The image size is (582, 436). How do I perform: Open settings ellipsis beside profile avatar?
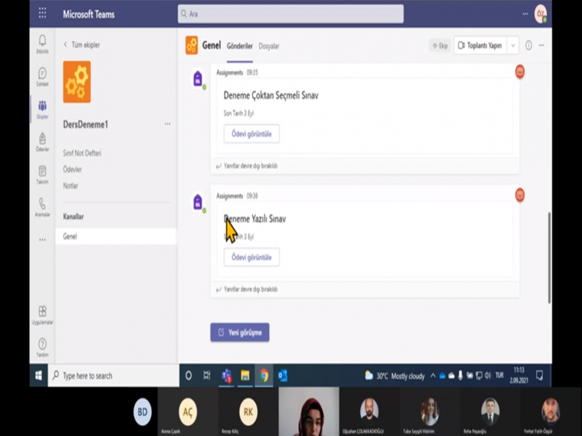click(525, 14)
